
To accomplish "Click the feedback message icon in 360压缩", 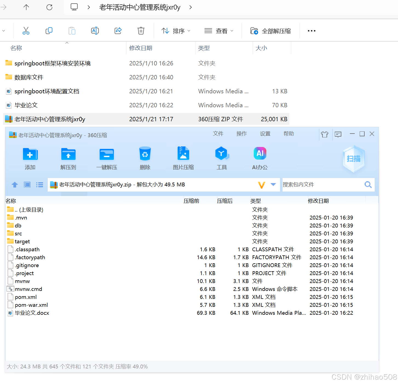I will tap(338, 134).
